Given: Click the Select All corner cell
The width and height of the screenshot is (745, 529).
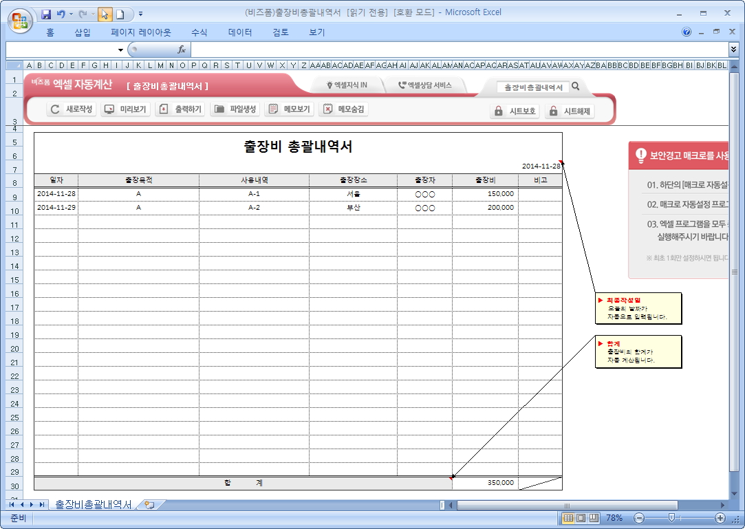Looking at the screenshot, I should [14, 65].
